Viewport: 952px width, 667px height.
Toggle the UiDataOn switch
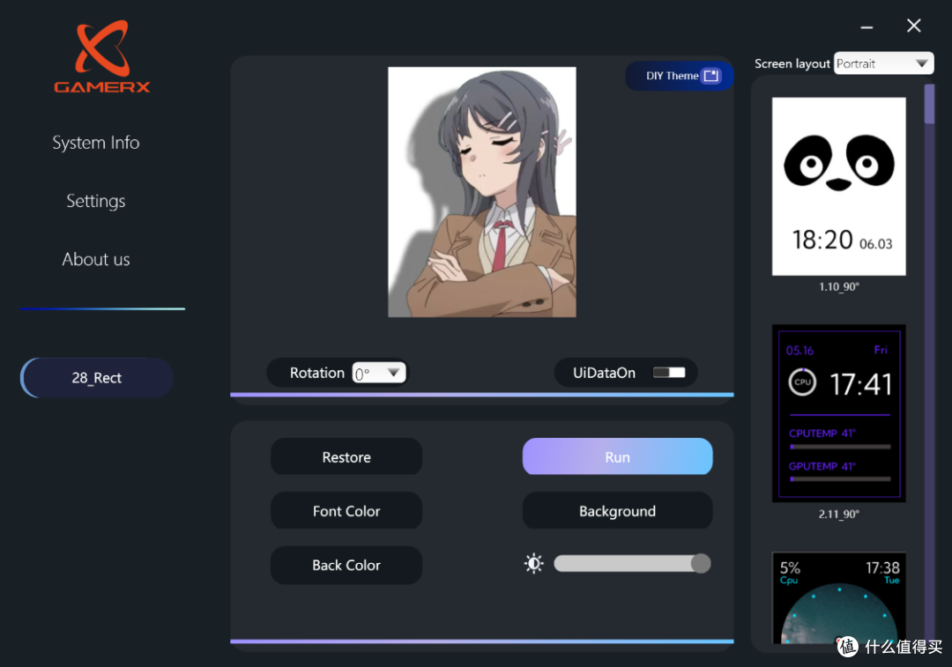[669, 372]
